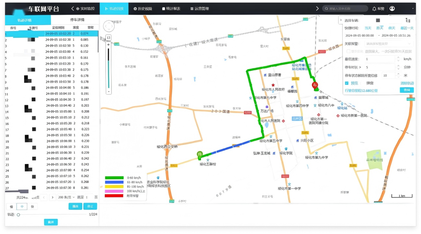The width and height of the screenshot is (421, 234).
Task: Edit end time 2024-09-05 10:51:26
Action: tap(396, 35)
